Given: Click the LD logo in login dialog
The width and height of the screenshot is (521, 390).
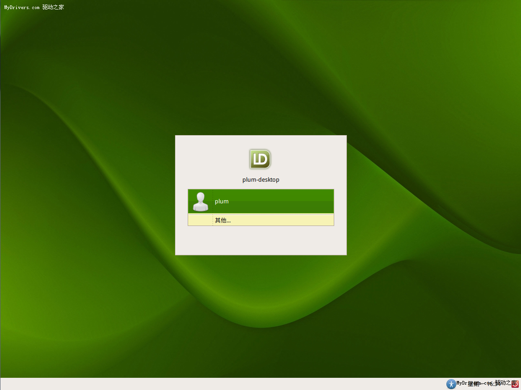Looking at the screenshot, I should pyautogui.click(x=260, y=159).
